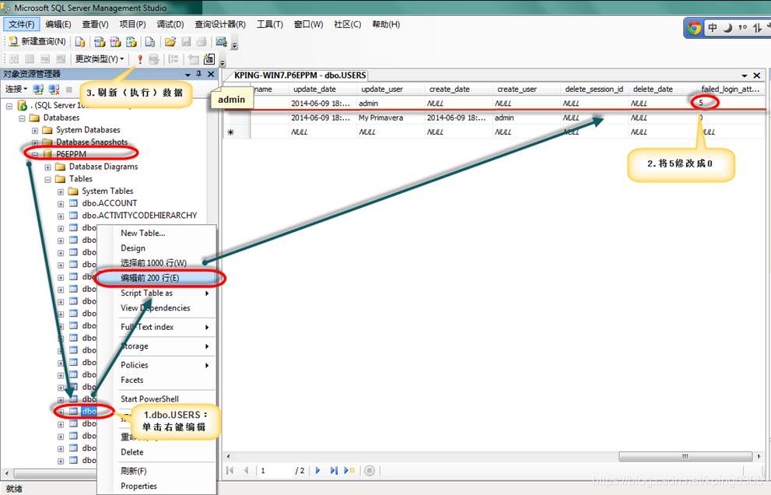This screenshot has height=495, width=771.
Task: Choose 编辑前 200 行(E) in context menu
Action: coord(156,278)
